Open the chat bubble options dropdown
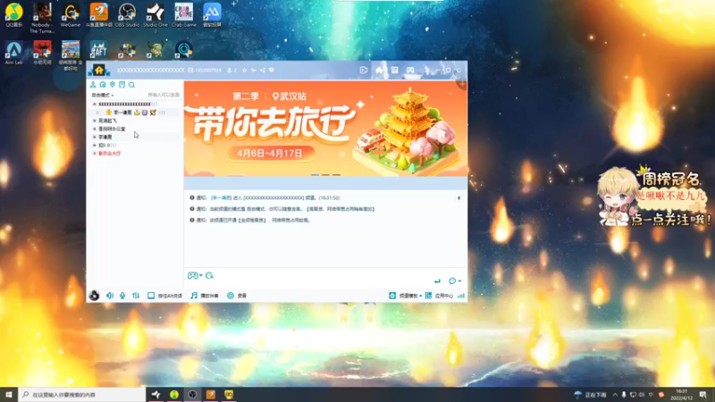 click(x=454, y=281)
